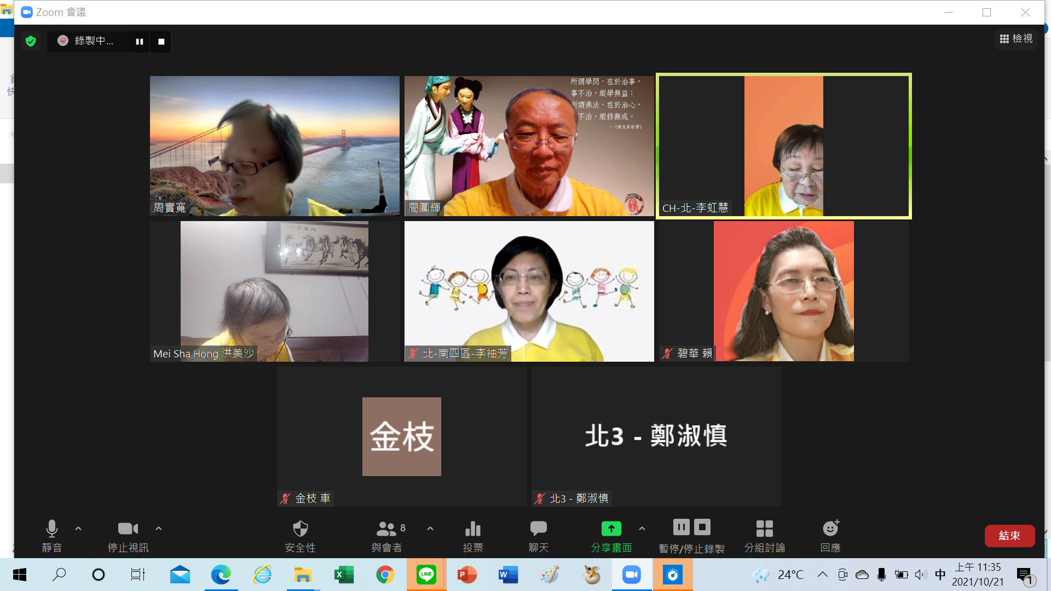1051x591 pixels.
Task: Click the red End meeting button
Action: pos(1009,536)
